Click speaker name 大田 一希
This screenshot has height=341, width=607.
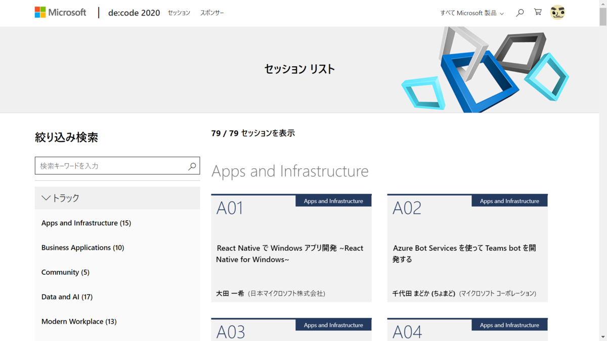coord(230,294)
